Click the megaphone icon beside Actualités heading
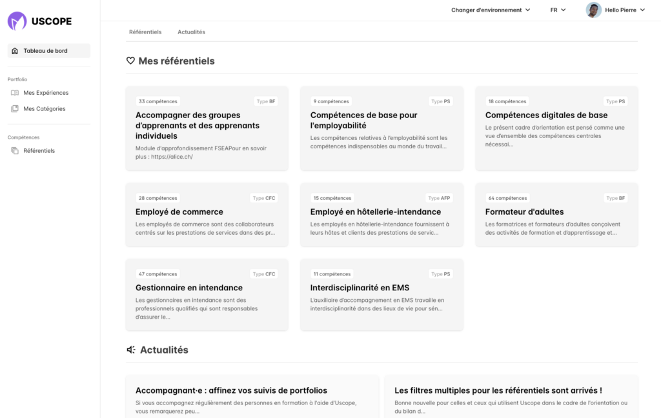Image resolution: width=661 pixels, height=418 pixels. [131, 350]
